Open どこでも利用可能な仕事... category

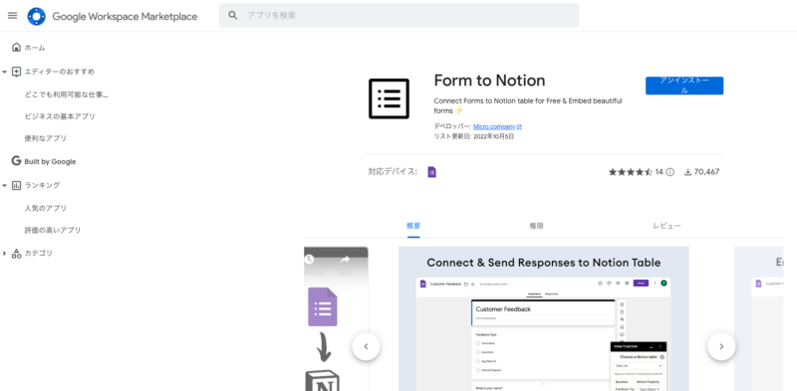66,95
